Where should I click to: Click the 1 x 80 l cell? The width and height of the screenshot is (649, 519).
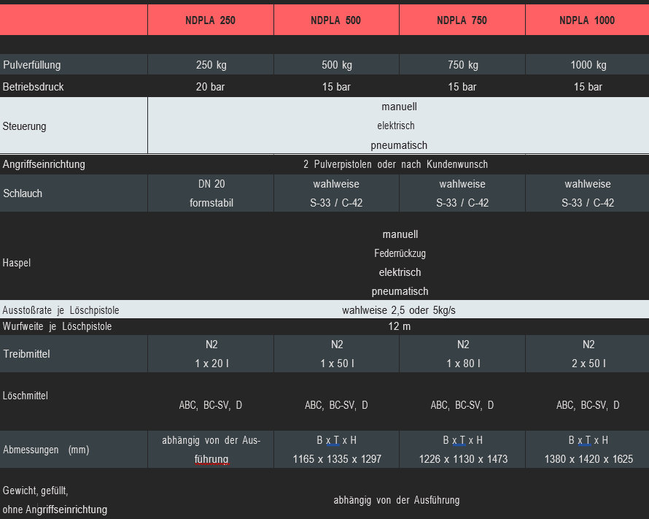pos(463,364)
